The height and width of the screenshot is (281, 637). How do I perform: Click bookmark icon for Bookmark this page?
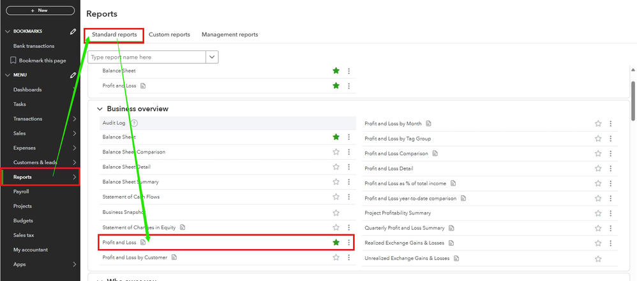(x=13, y=61)
